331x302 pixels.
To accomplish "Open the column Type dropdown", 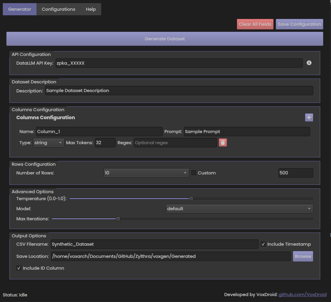I will (x=48, y=142).
